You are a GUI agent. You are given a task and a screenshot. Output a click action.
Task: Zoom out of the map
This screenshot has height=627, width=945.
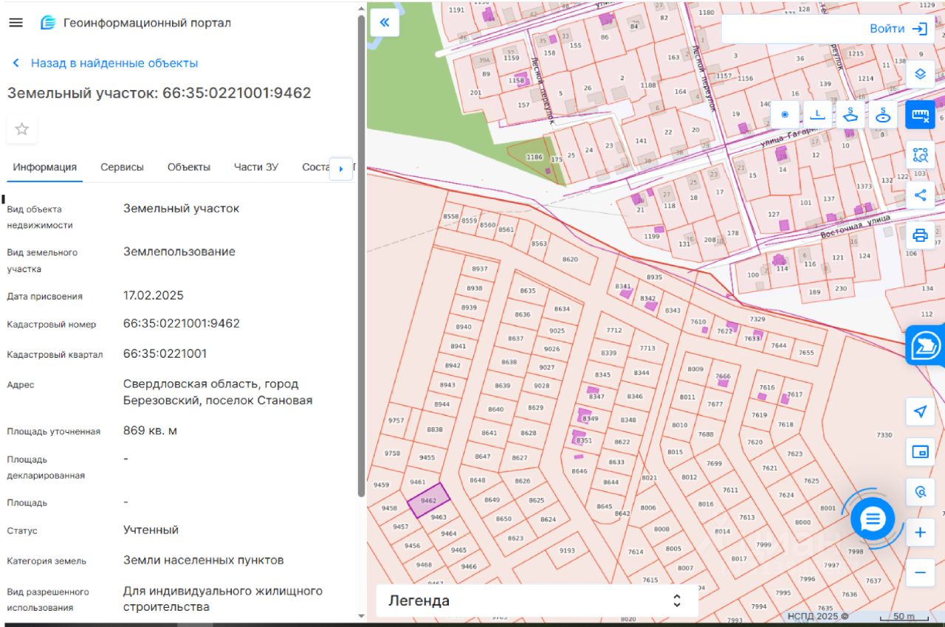tap(920, 572)
